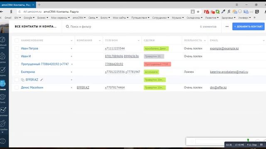Click the green Arcobaleno deal tag for Екатерина
Image resolution: width=266 pixels, height=149 pixels.
click(x=151, y=72)
